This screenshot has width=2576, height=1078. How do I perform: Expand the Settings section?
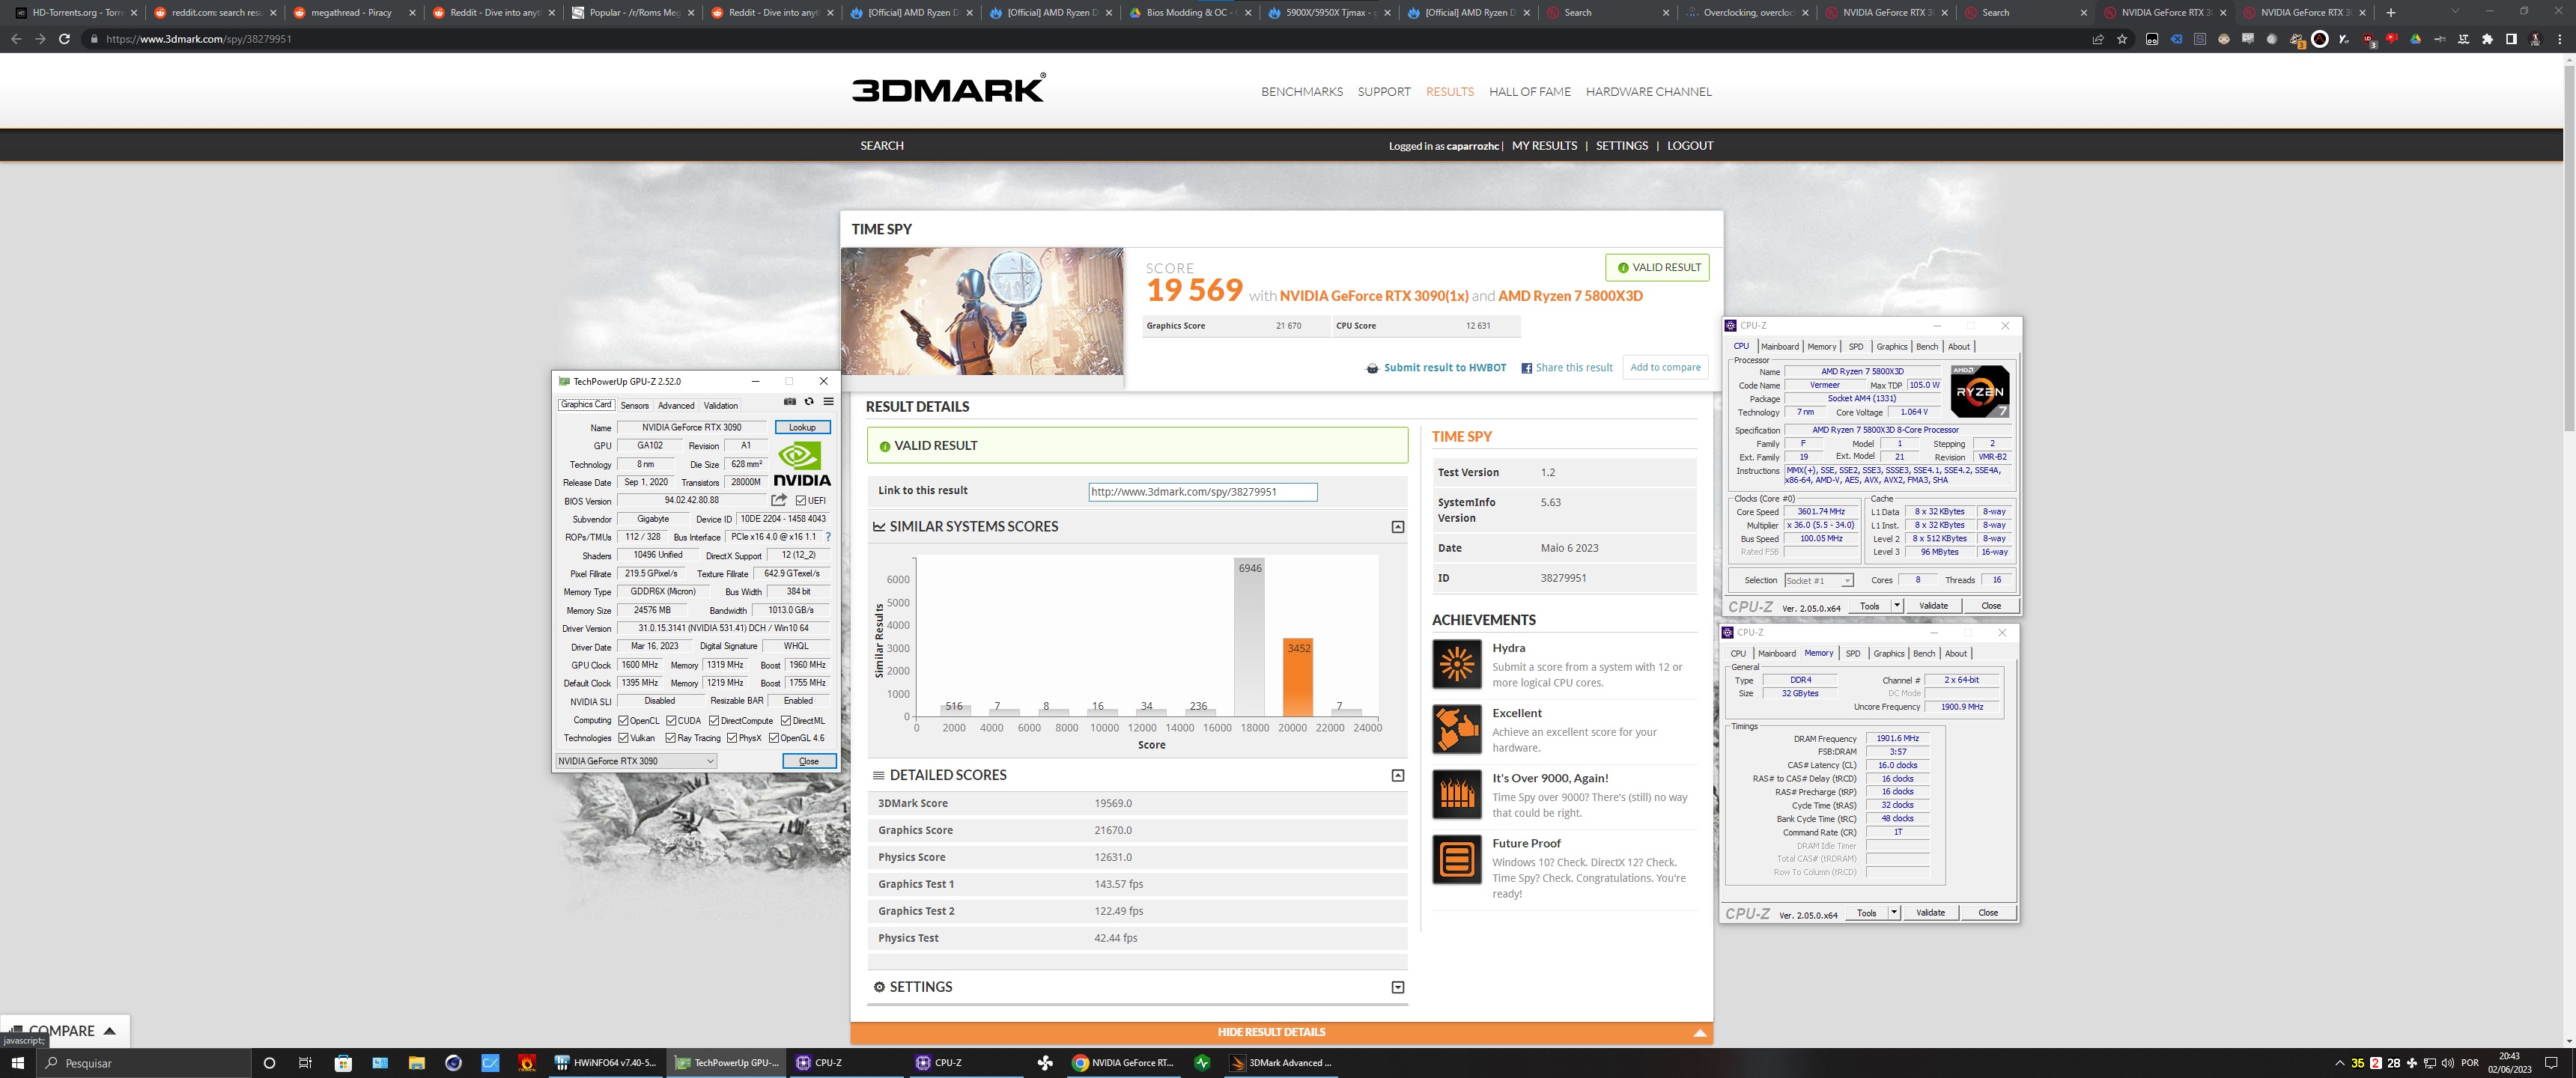coord(1398,988)
